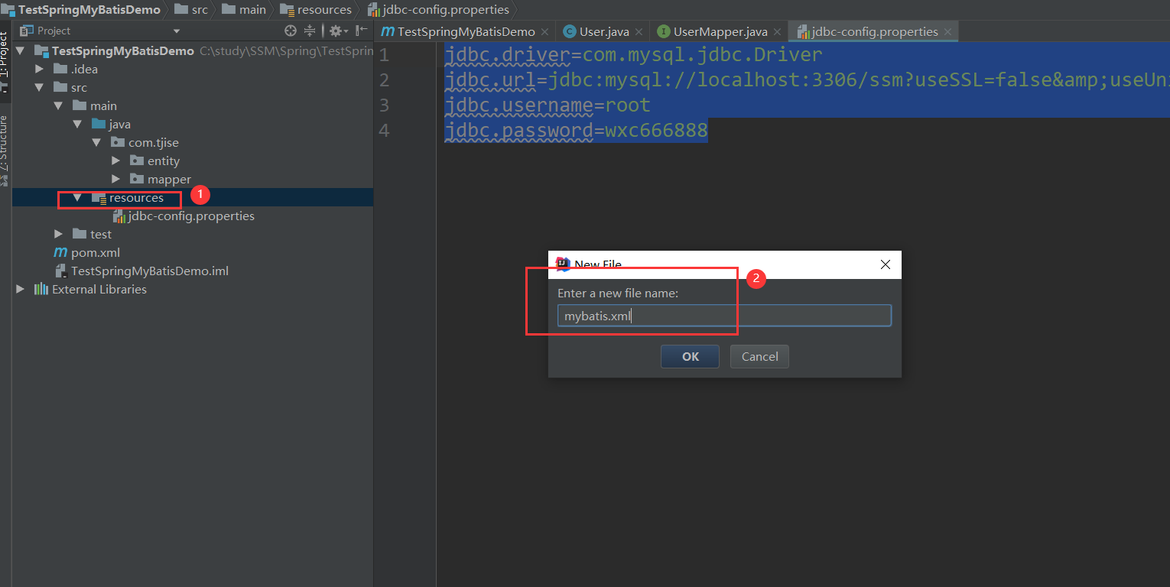Click the TestSpringMyBatisDemo.iml file icon
Viewport: 1170px width, 587px height.
tap(61, 271)
